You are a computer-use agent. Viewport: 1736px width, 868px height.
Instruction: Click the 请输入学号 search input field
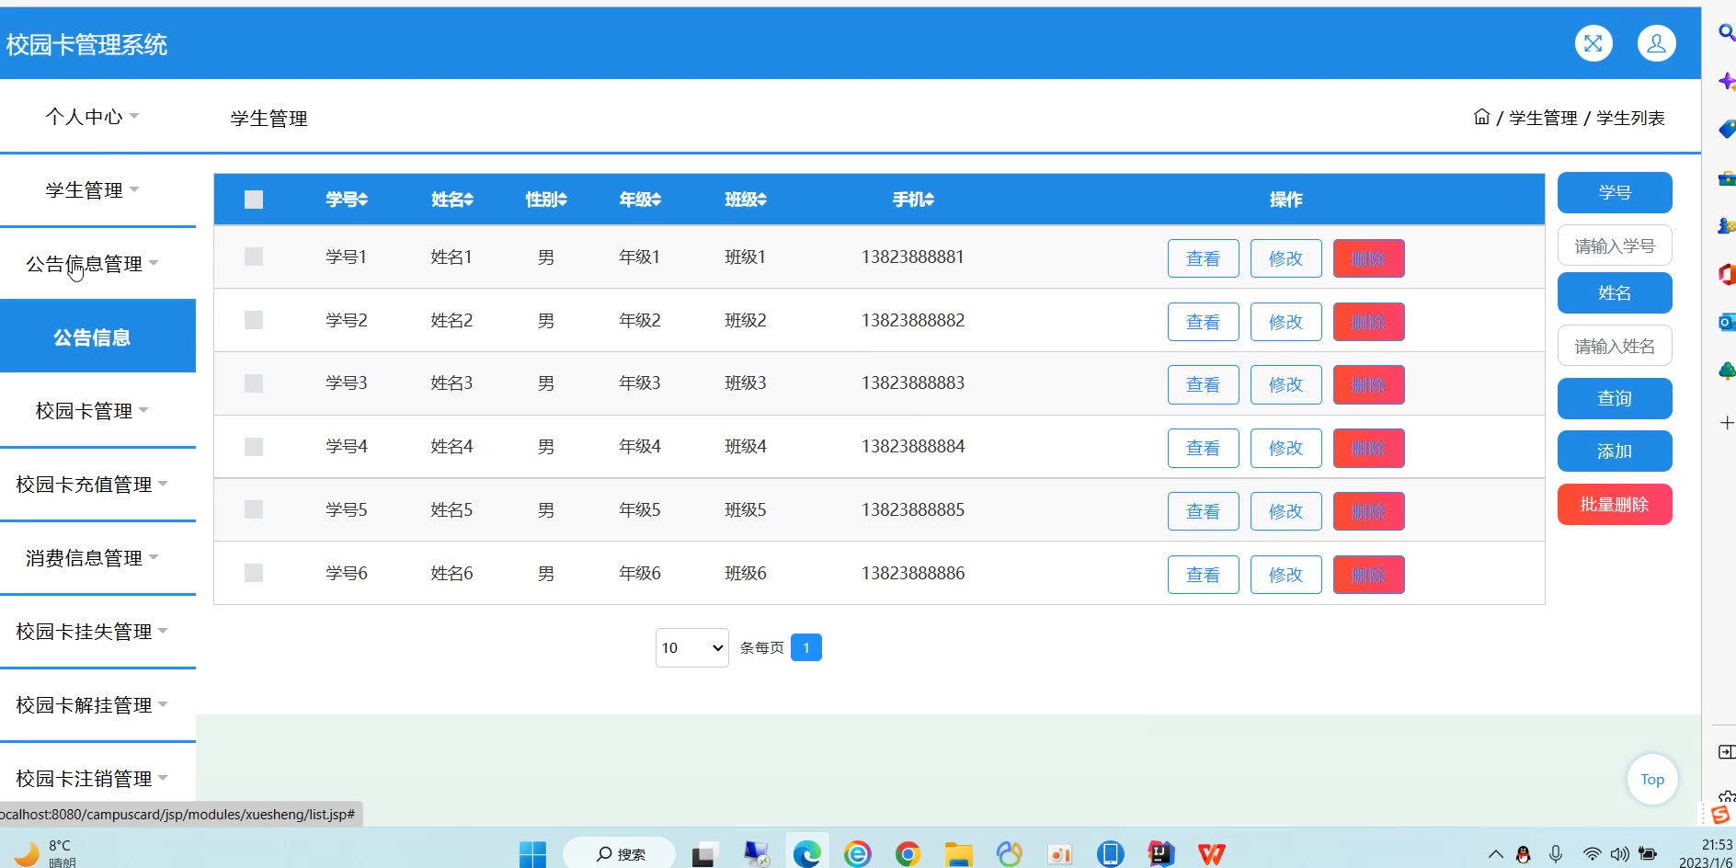(x=1614, y=246)
